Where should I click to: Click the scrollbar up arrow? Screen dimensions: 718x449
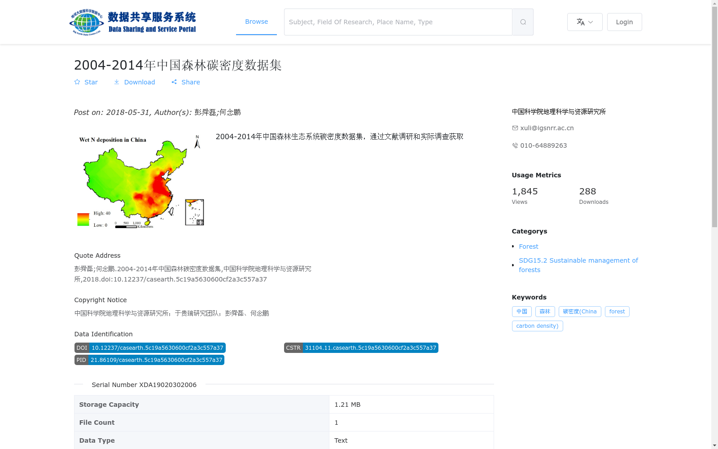(714, 3)
